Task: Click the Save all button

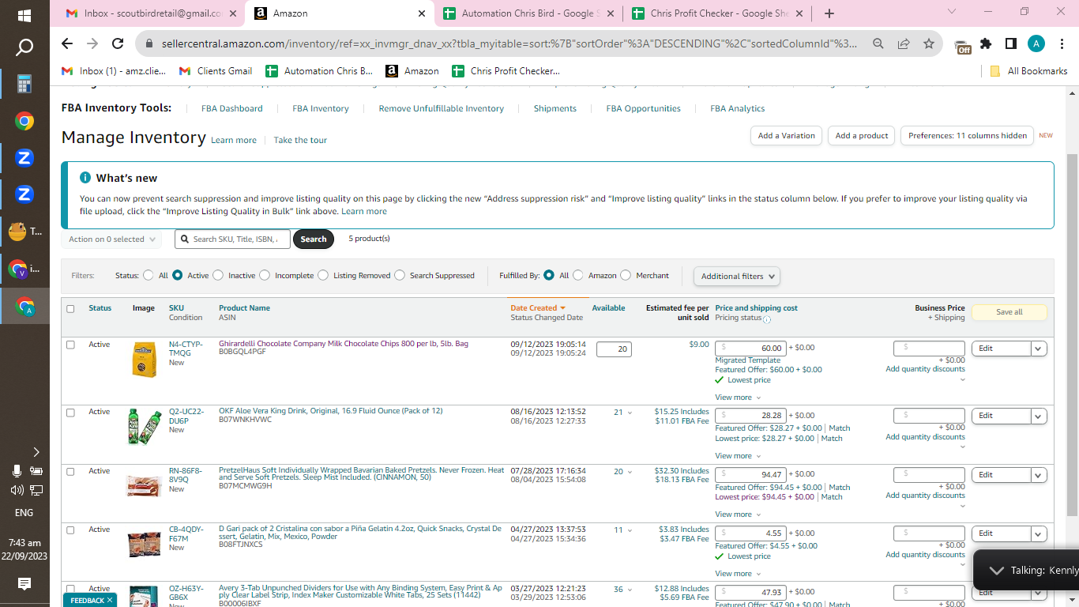Action: pyautogui.click(x=1009, y=312)
